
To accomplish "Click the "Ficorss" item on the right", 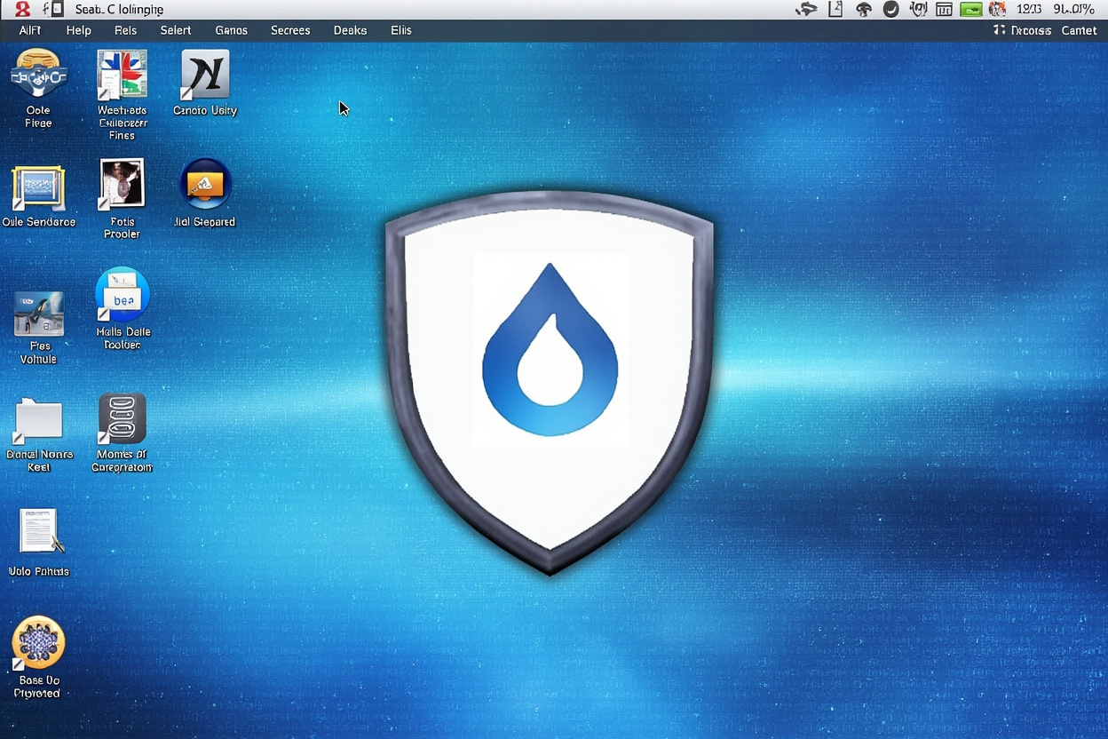I will pyautogui.click(x=1023, y=30).
